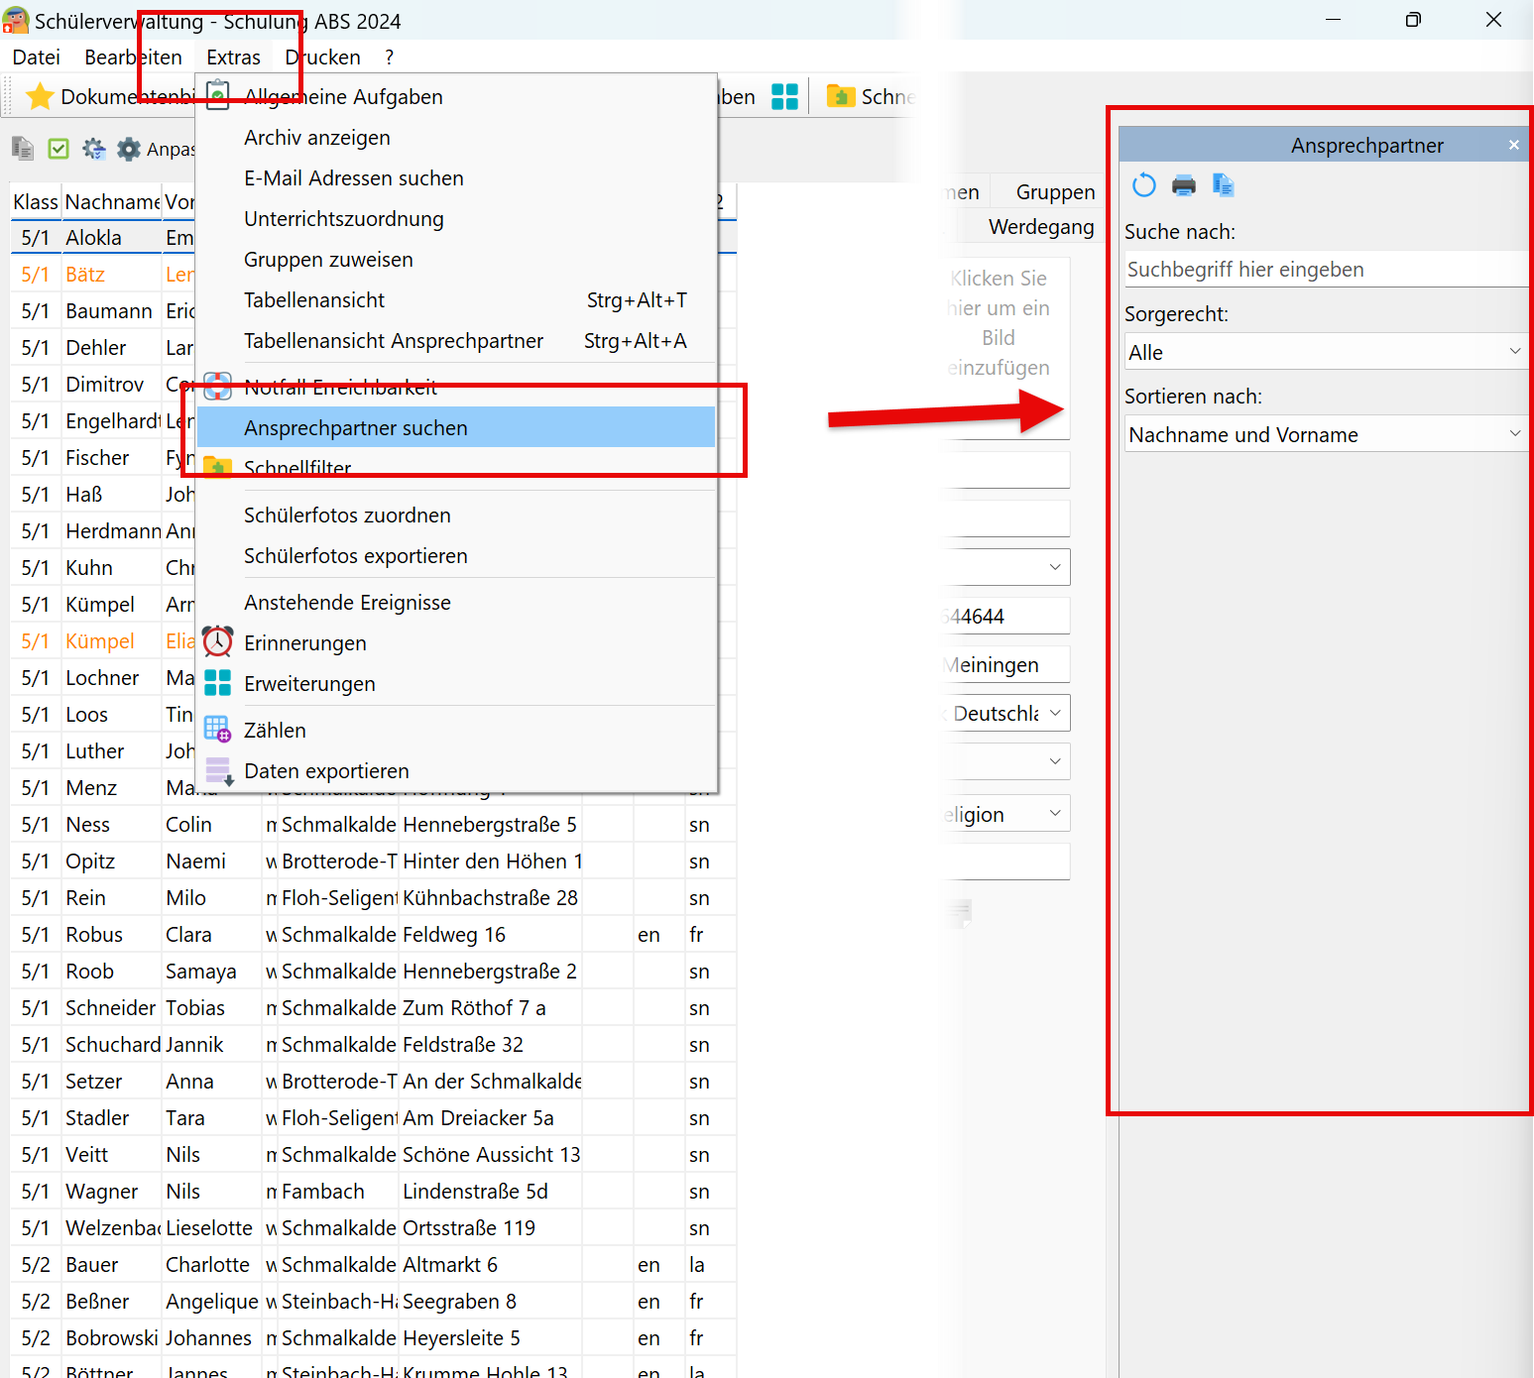Image resolution: width=1534 pixels, height=1378 pixels.
Task: Click the Daten exportieren icon
Action: tap(218, 771)
